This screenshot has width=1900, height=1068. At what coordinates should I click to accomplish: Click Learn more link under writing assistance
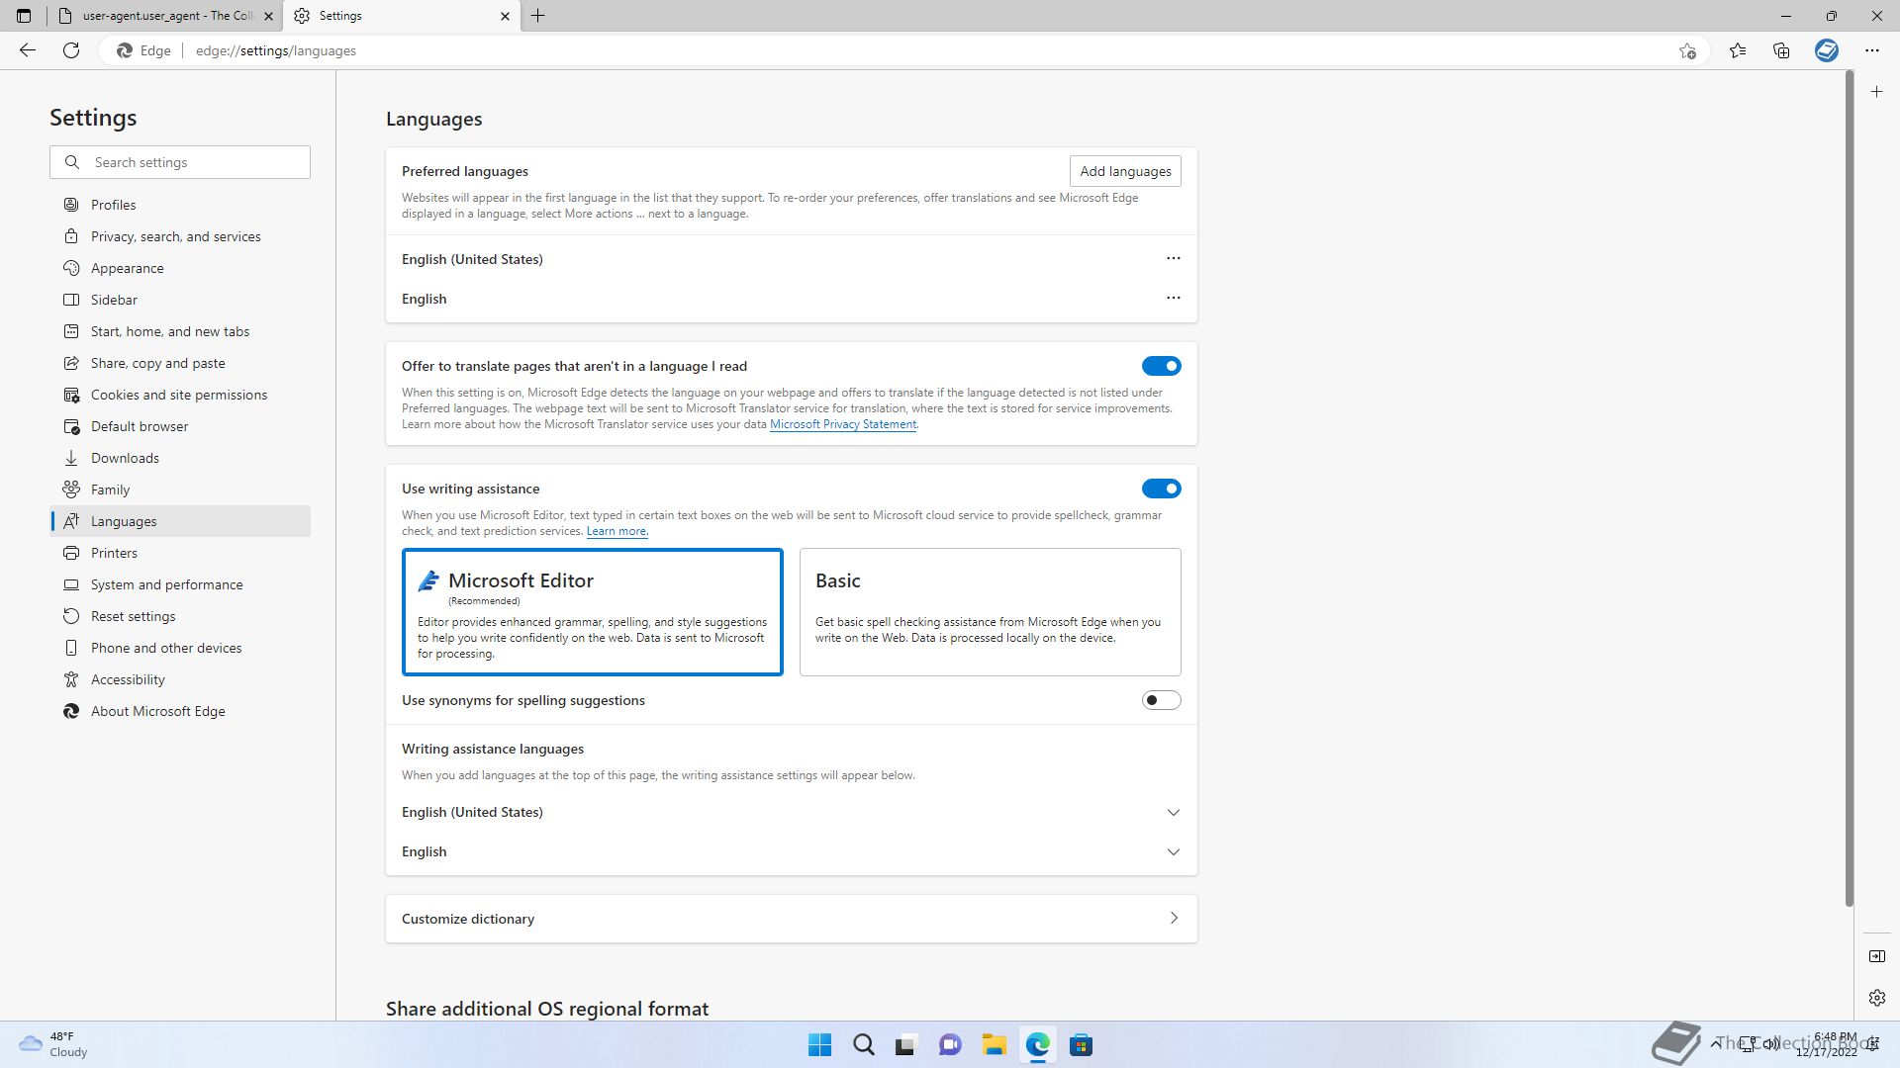click(x=617, y=531)
